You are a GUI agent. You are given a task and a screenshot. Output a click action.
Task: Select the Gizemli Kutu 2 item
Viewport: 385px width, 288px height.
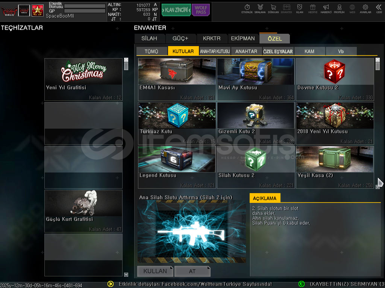(256, 123)
